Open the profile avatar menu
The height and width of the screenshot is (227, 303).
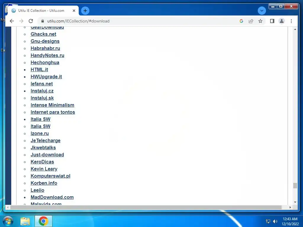[x=282, y=21]
